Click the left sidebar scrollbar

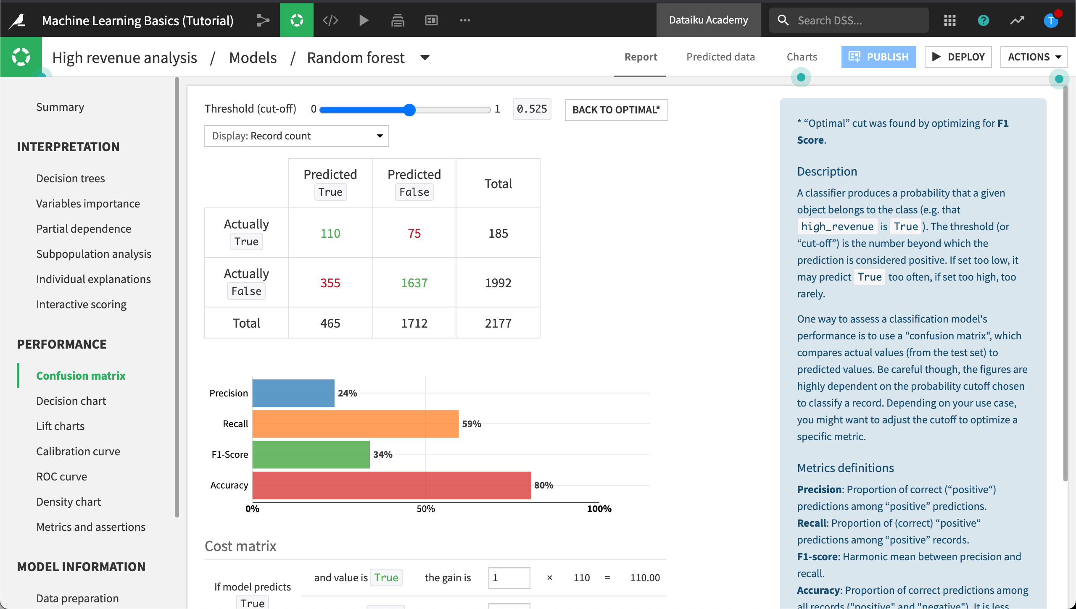177,297
